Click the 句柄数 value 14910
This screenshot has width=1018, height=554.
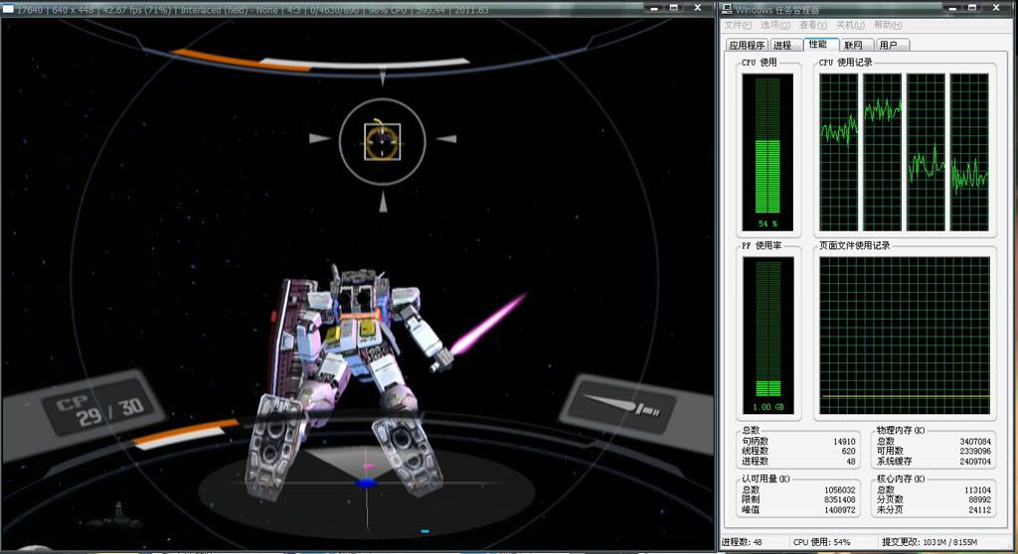click(x=844, y=441)
